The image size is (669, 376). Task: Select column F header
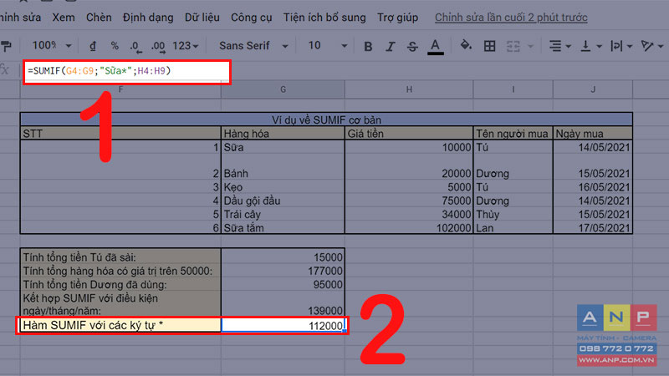click(x=120, y=89)
